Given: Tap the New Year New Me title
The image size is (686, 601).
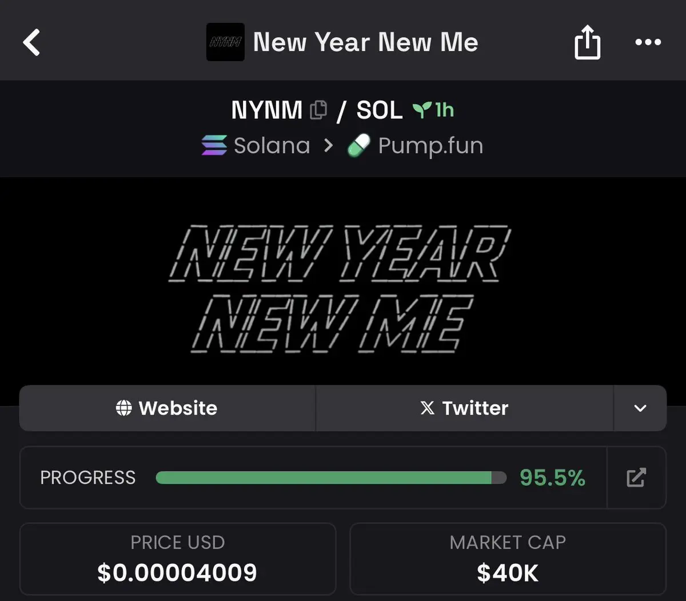Looking at the screenshot, I should pos(365,42).
